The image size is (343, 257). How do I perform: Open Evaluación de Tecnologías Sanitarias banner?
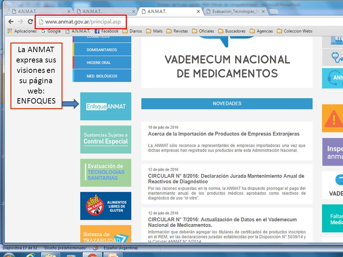(106, 173)
